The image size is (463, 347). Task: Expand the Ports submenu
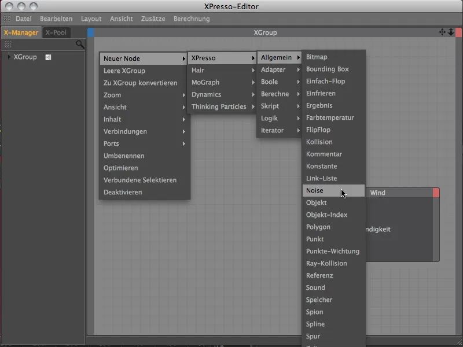coord(144,143)
